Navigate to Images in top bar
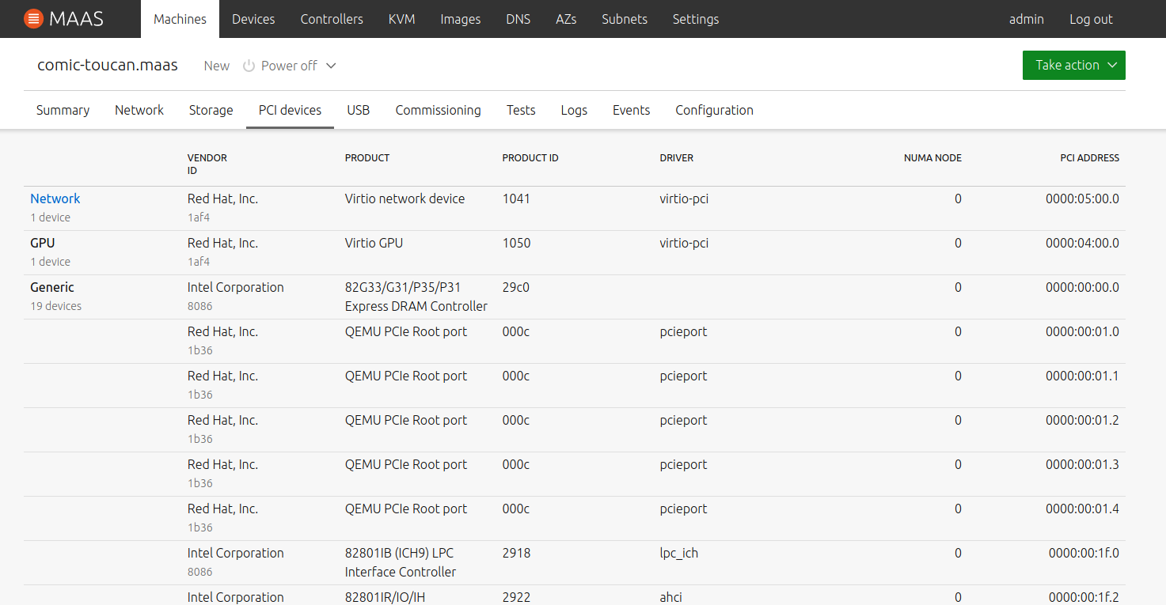The height and width of the screenshot is (605, 1166). (460, 19)
